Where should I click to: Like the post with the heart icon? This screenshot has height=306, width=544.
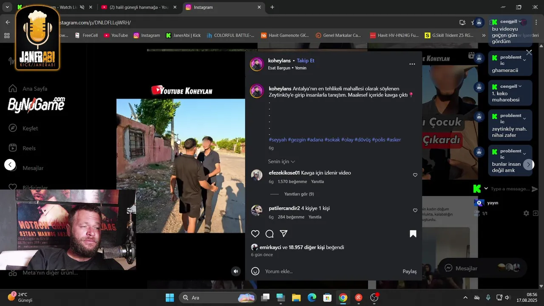tap(255, 234)
